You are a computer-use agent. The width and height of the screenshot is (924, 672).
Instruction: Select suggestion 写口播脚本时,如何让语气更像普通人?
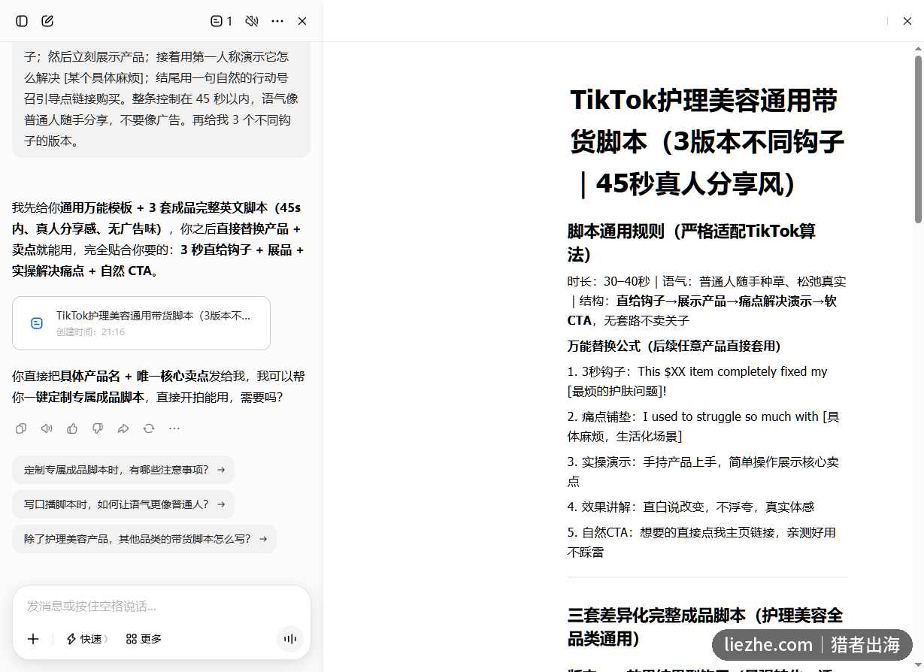point(123,504)
